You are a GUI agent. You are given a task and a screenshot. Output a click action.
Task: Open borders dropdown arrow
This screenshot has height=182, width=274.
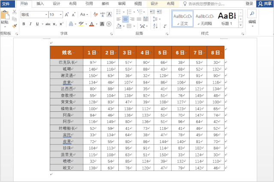point(134,26)
